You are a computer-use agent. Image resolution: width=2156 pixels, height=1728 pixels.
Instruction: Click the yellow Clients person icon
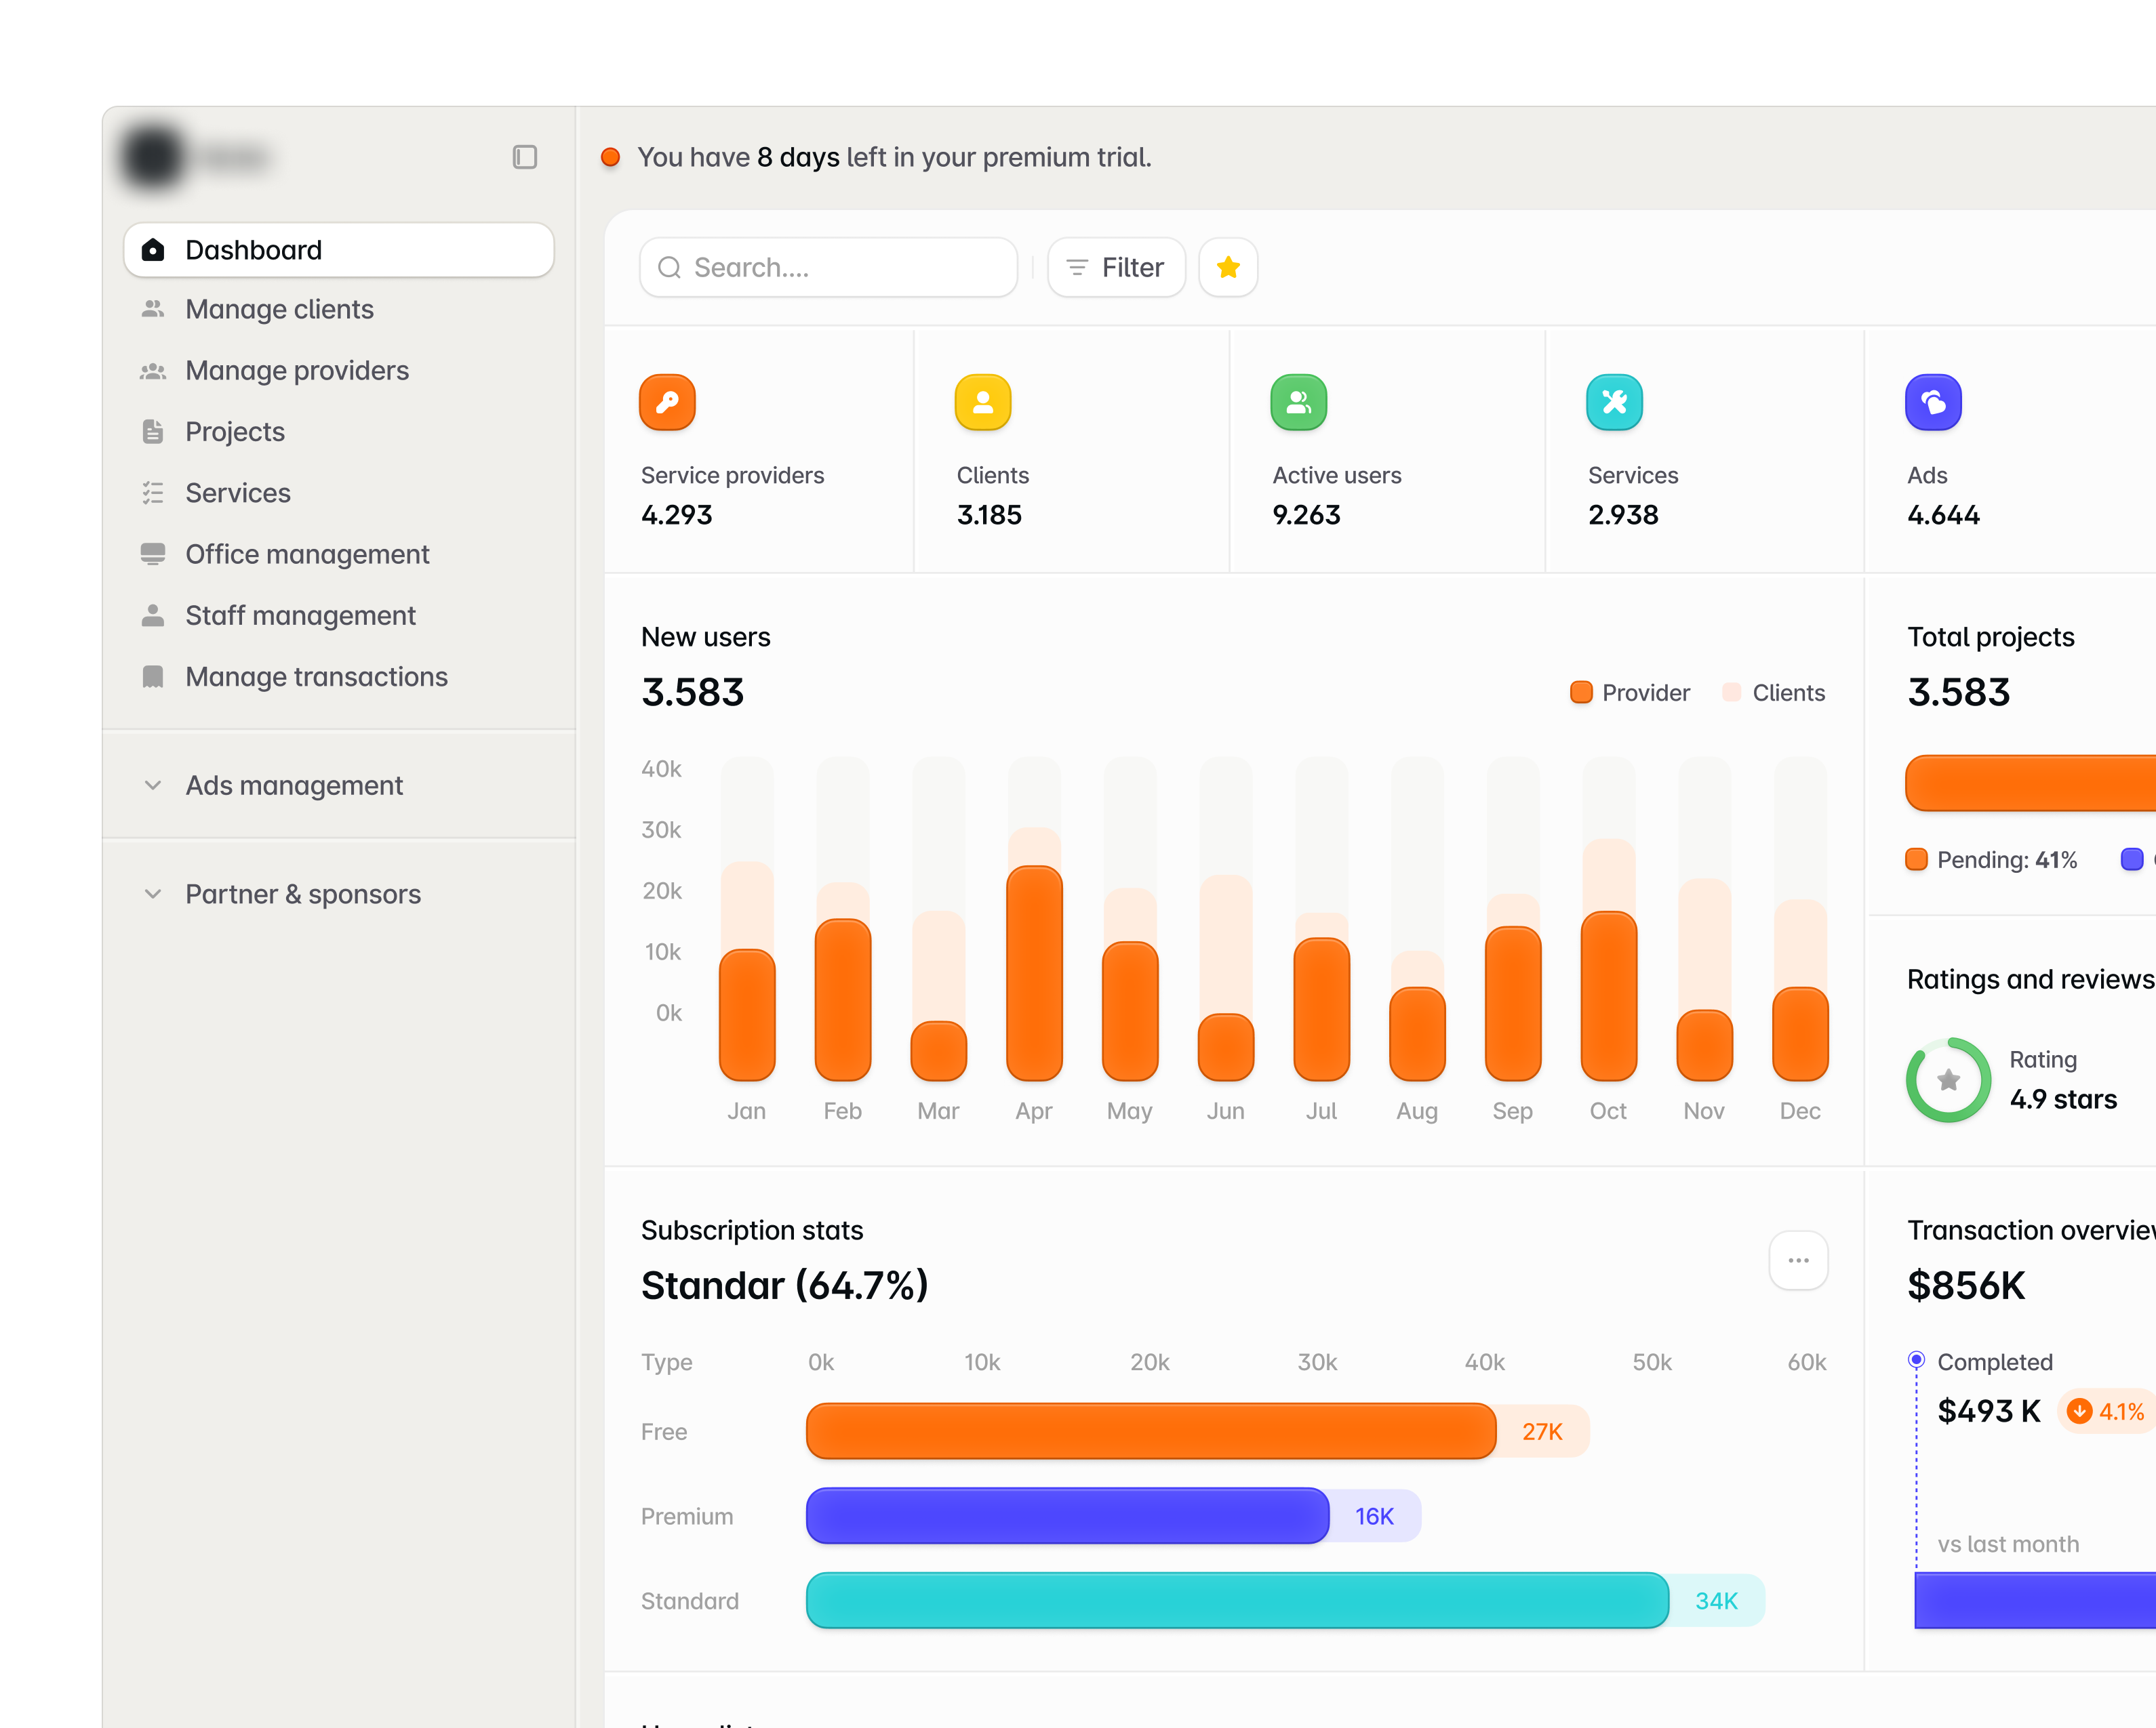[x=983, y=402]
